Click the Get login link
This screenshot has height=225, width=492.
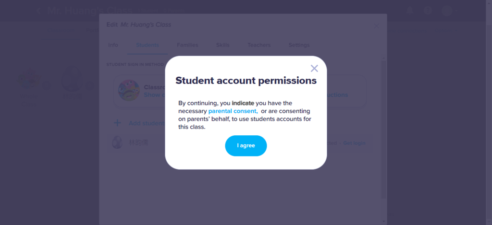pos(354,143)
